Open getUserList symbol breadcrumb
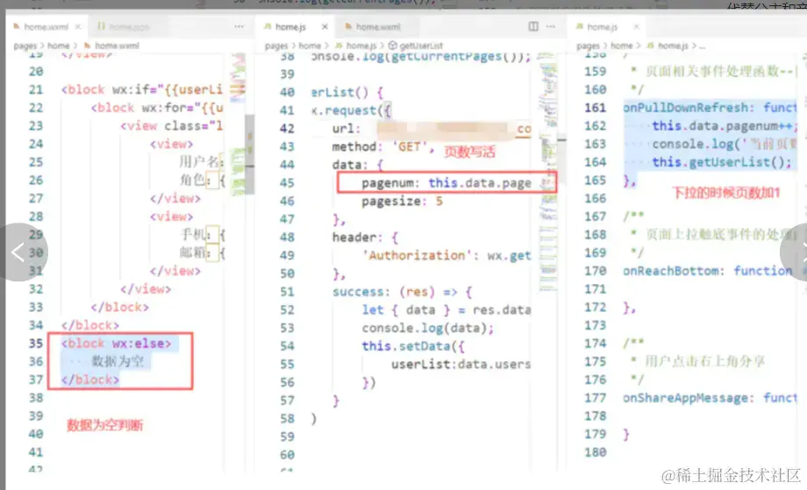The height and width of the screenshot is (490, 807). pos(421,46)
